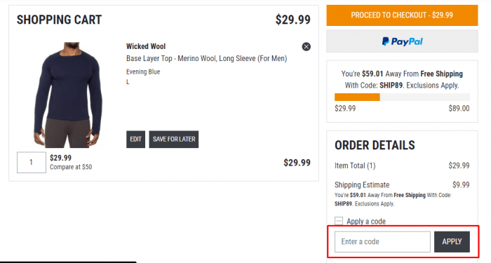Click the Proceed to Checkout button
The height and width of the screenshot is (263, 491).
[x=402, y=15]
